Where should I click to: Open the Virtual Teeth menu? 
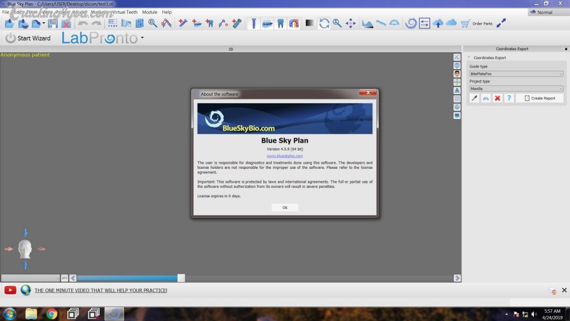click(124, 12)
